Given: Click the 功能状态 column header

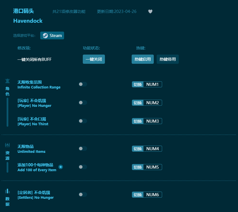Looking at the screenshot, I should coord(91,48).
